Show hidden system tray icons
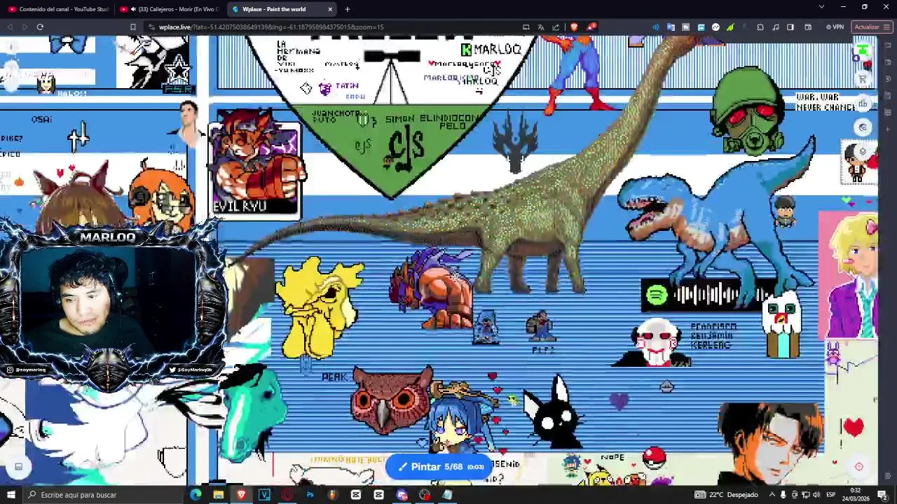 772,495
